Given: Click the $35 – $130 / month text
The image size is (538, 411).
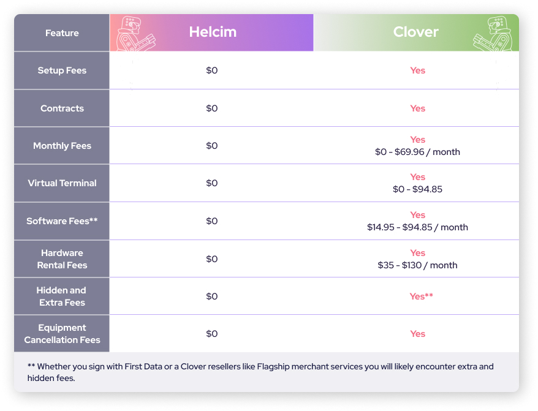Looking at the screenshot, I should coord(417,265).
